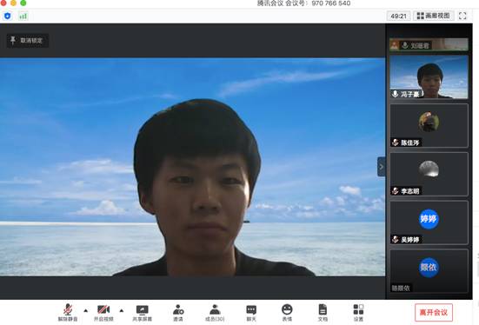Open meeting settings icon
The height and width of the screenshot is (325, 479).
pos(358,313)
